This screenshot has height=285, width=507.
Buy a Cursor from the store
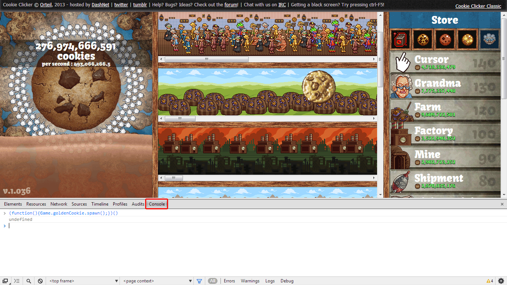click(446, 62)
